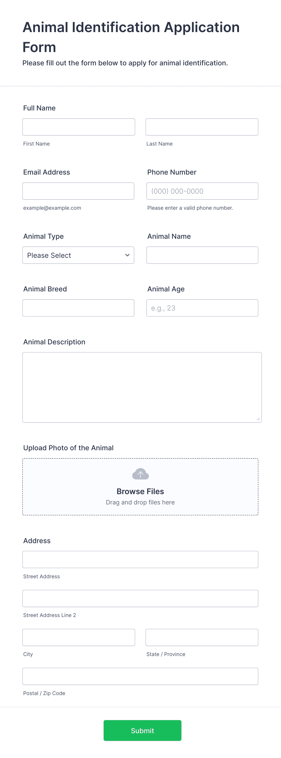Viewport: 281px width, 758px height.
Task: Select the Email Address text box
Action: coord(78,191)
